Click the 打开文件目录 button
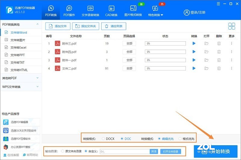The image size is (241, 160). (x=171, y=151)
